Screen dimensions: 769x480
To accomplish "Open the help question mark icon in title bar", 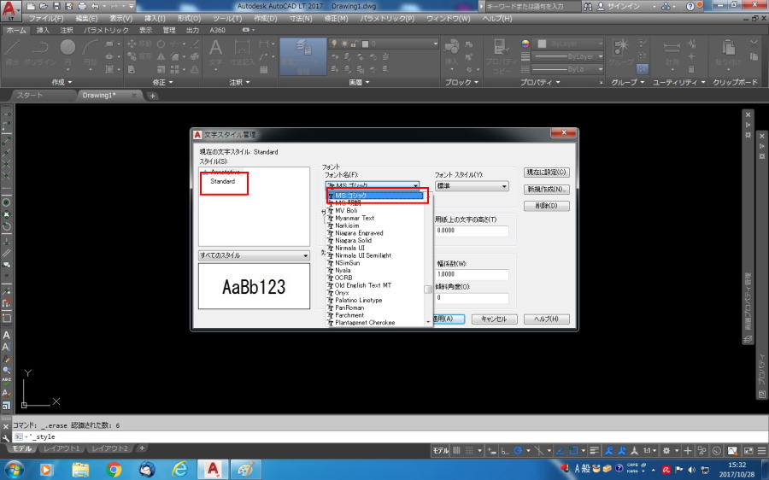I will point(690,6).
